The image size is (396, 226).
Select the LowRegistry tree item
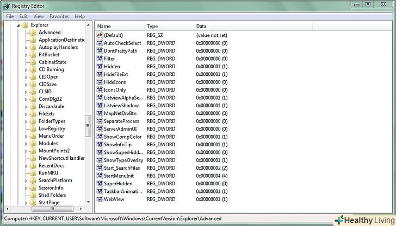tap(52, 128)
